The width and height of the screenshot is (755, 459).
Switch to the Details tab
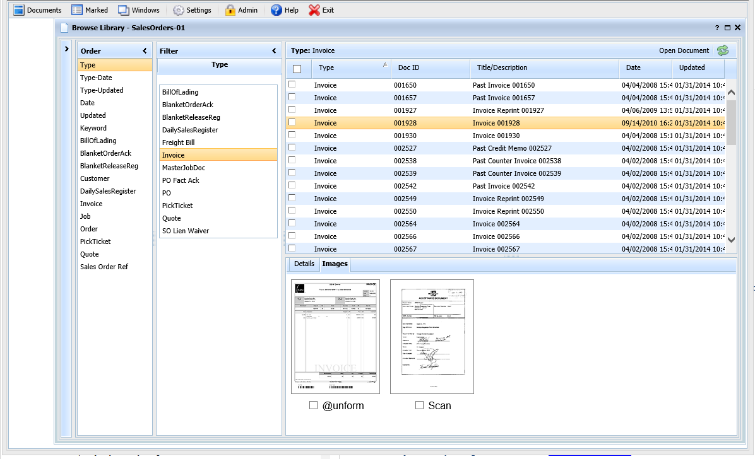[304, 264]
